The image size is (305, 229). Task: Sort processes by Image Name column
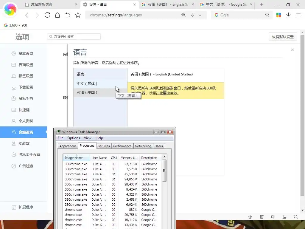pyautogui.click(x=76, y=158)
